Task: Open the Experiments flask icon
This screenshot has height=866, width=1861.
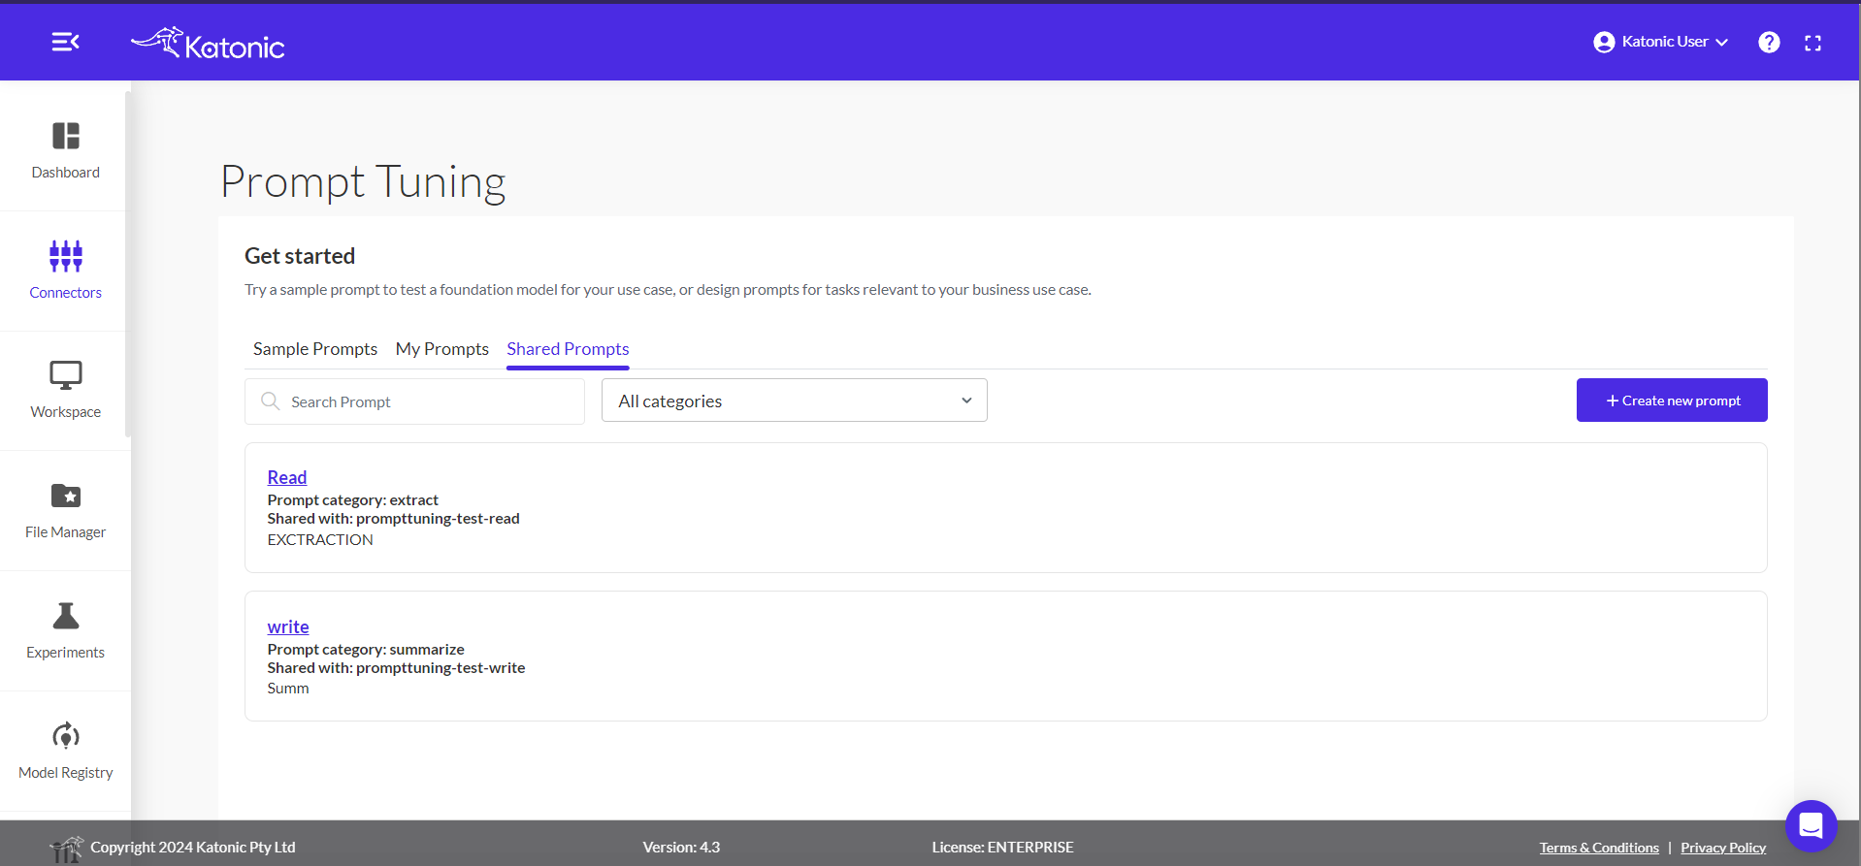Action: tap(66, 616)
